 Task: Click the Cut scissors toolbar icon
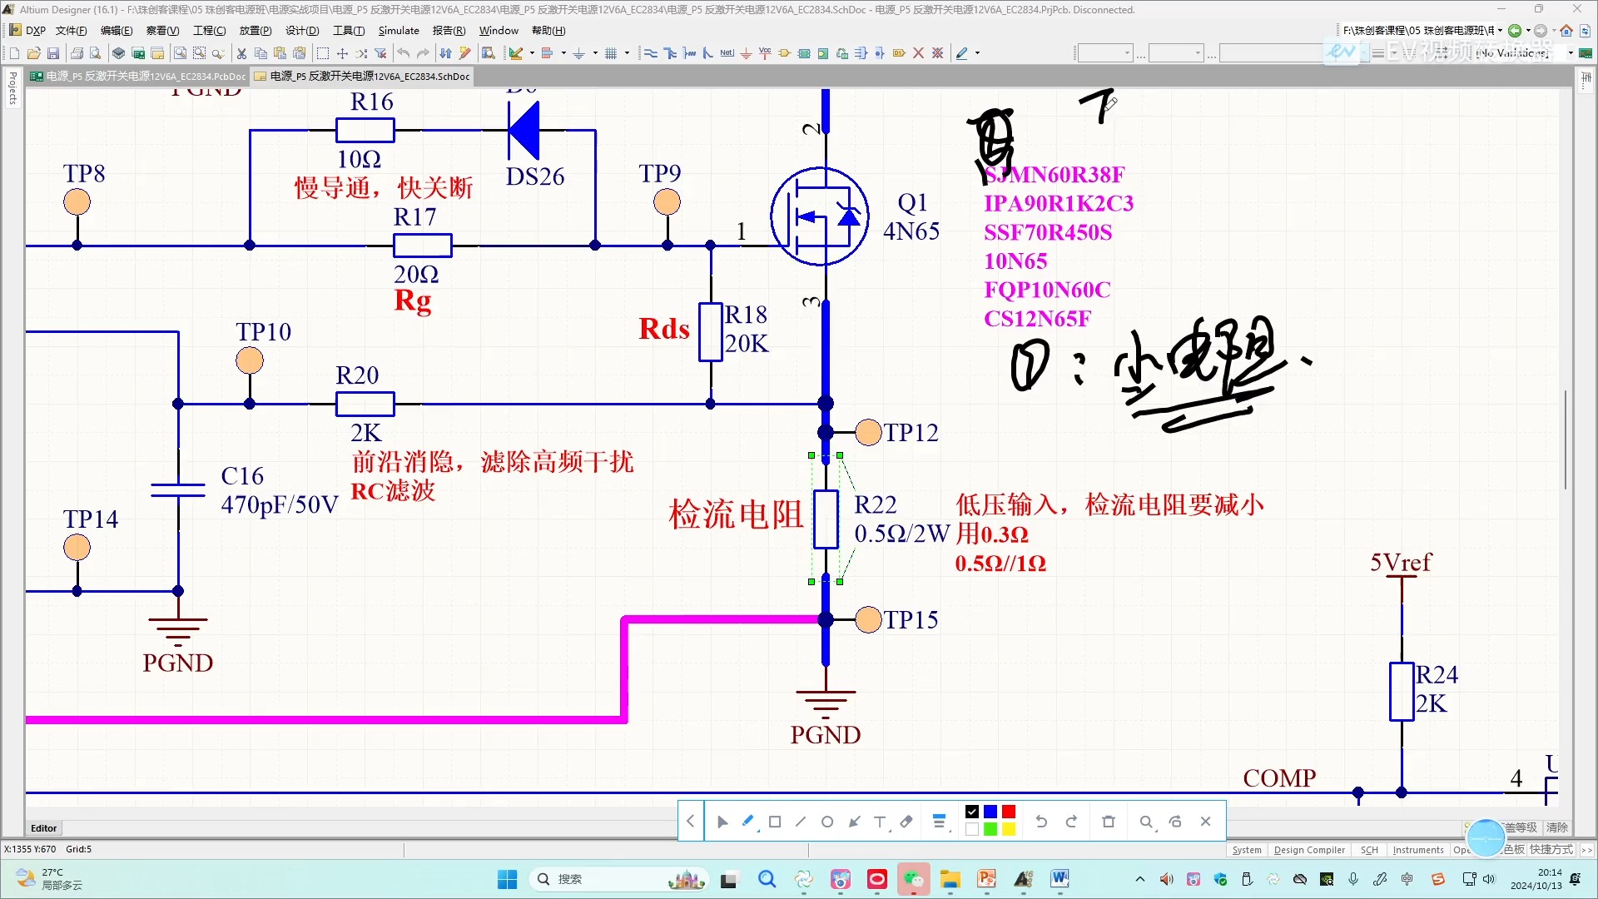point(241,52)
